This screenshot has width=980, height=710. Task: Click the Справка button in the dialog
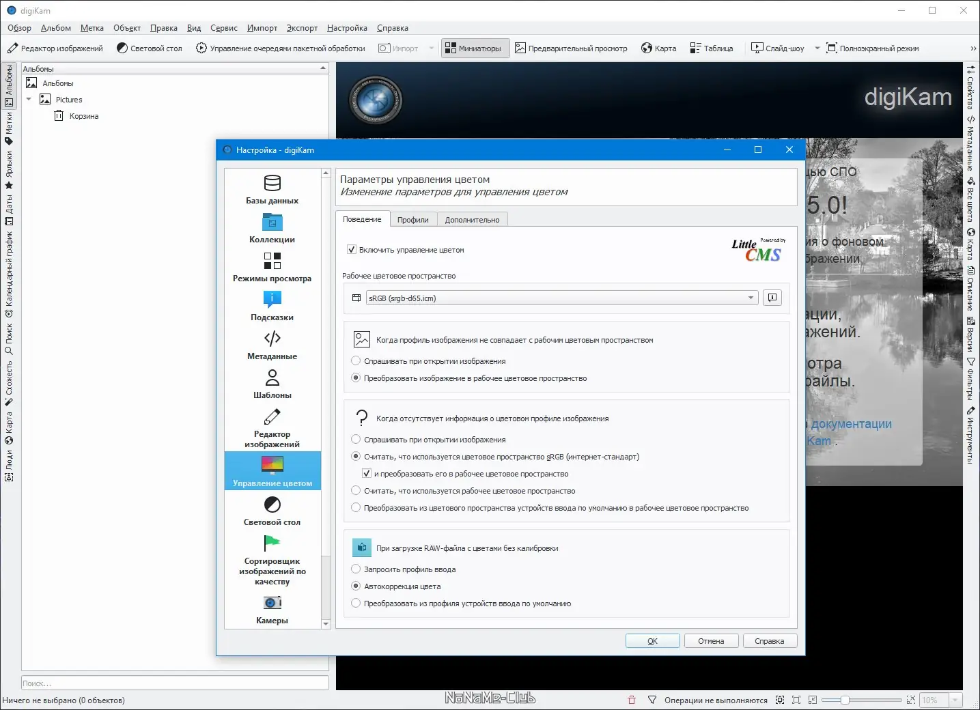pyautogui.click(x=770, y=641)
